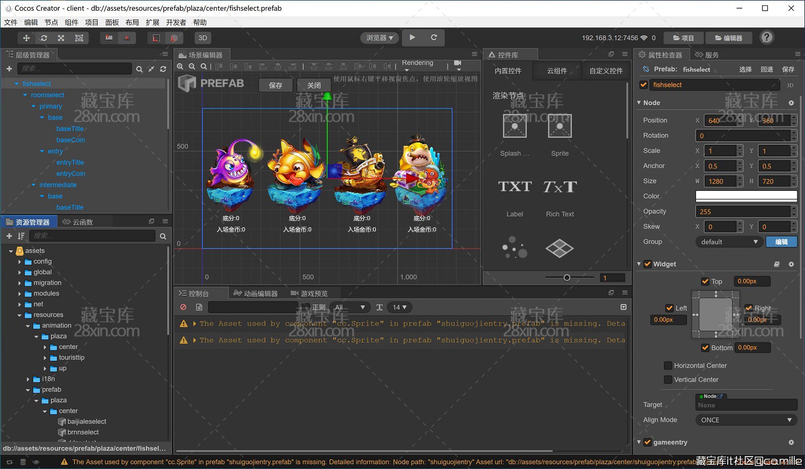Toggle the gameentry component checkbox
Viewport: 805px width, 469px height.
pos(648,443)
